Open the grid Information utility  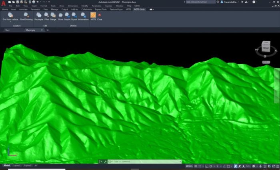coord(83,16)
